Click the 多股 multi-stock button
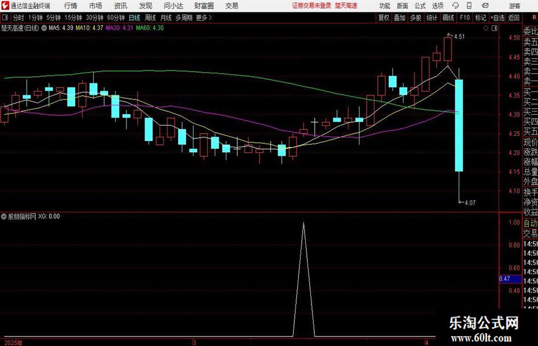Viewport: 538px width, 346px height. [x=416, y=18]
